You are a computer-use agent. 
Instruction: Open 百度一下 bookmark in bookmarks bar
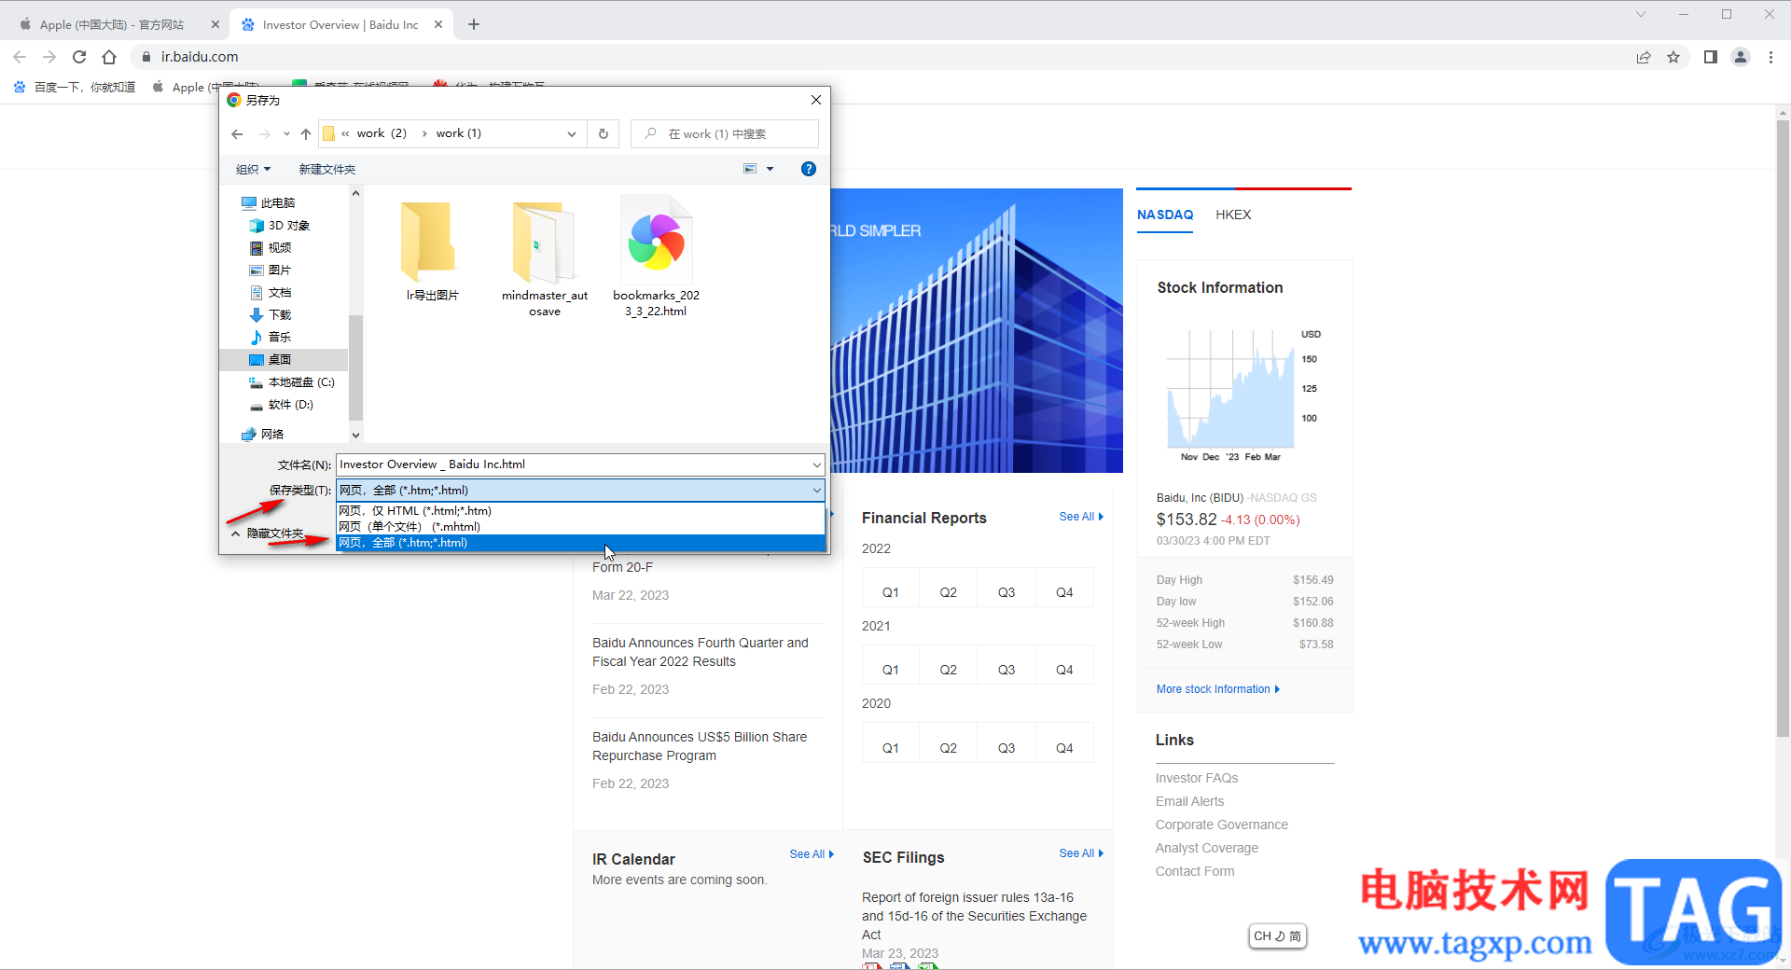(75, 87)
